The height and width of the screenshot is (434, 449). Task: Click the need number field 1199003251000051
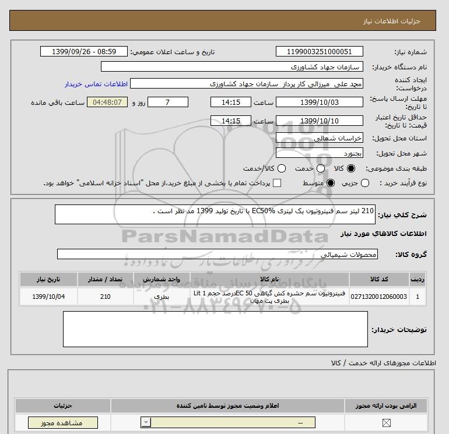[x=318, y=51]
